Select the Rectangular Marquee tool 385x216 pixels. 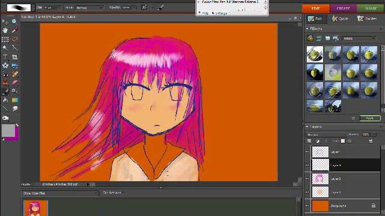(5, 40)
